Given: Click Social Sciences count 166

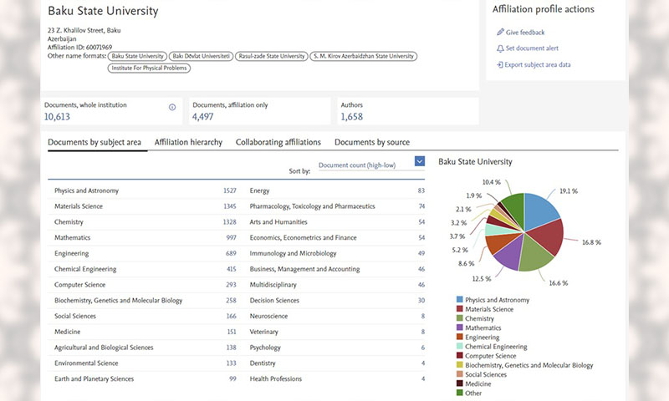Looking at the screenshot, I should (232, 316).
